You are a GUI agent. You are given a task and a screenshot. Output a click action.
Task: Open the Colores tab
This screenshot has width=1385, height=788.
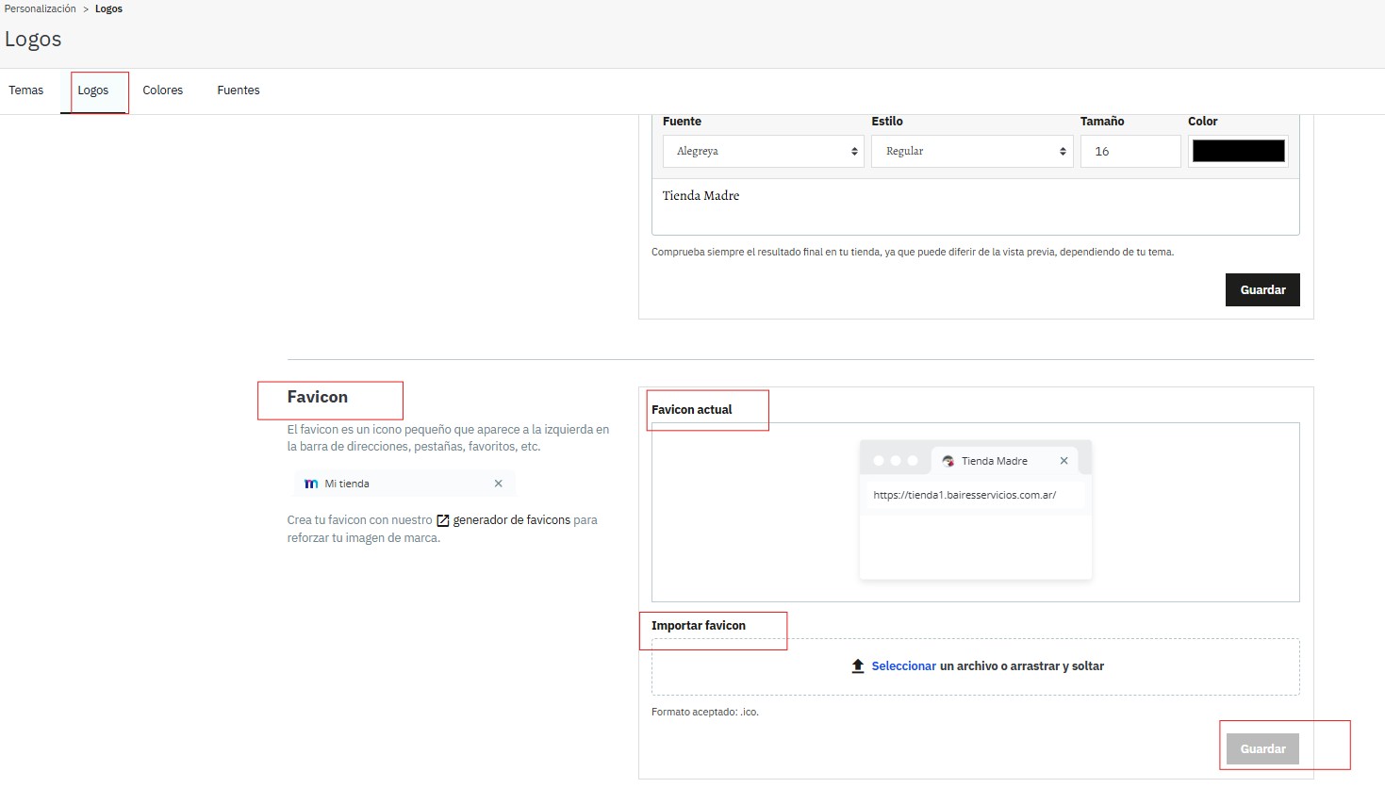(x=163, y=90)
